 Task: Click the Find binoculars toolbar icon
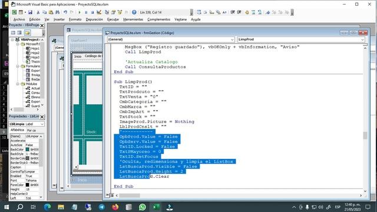click(x=57, y=12)
